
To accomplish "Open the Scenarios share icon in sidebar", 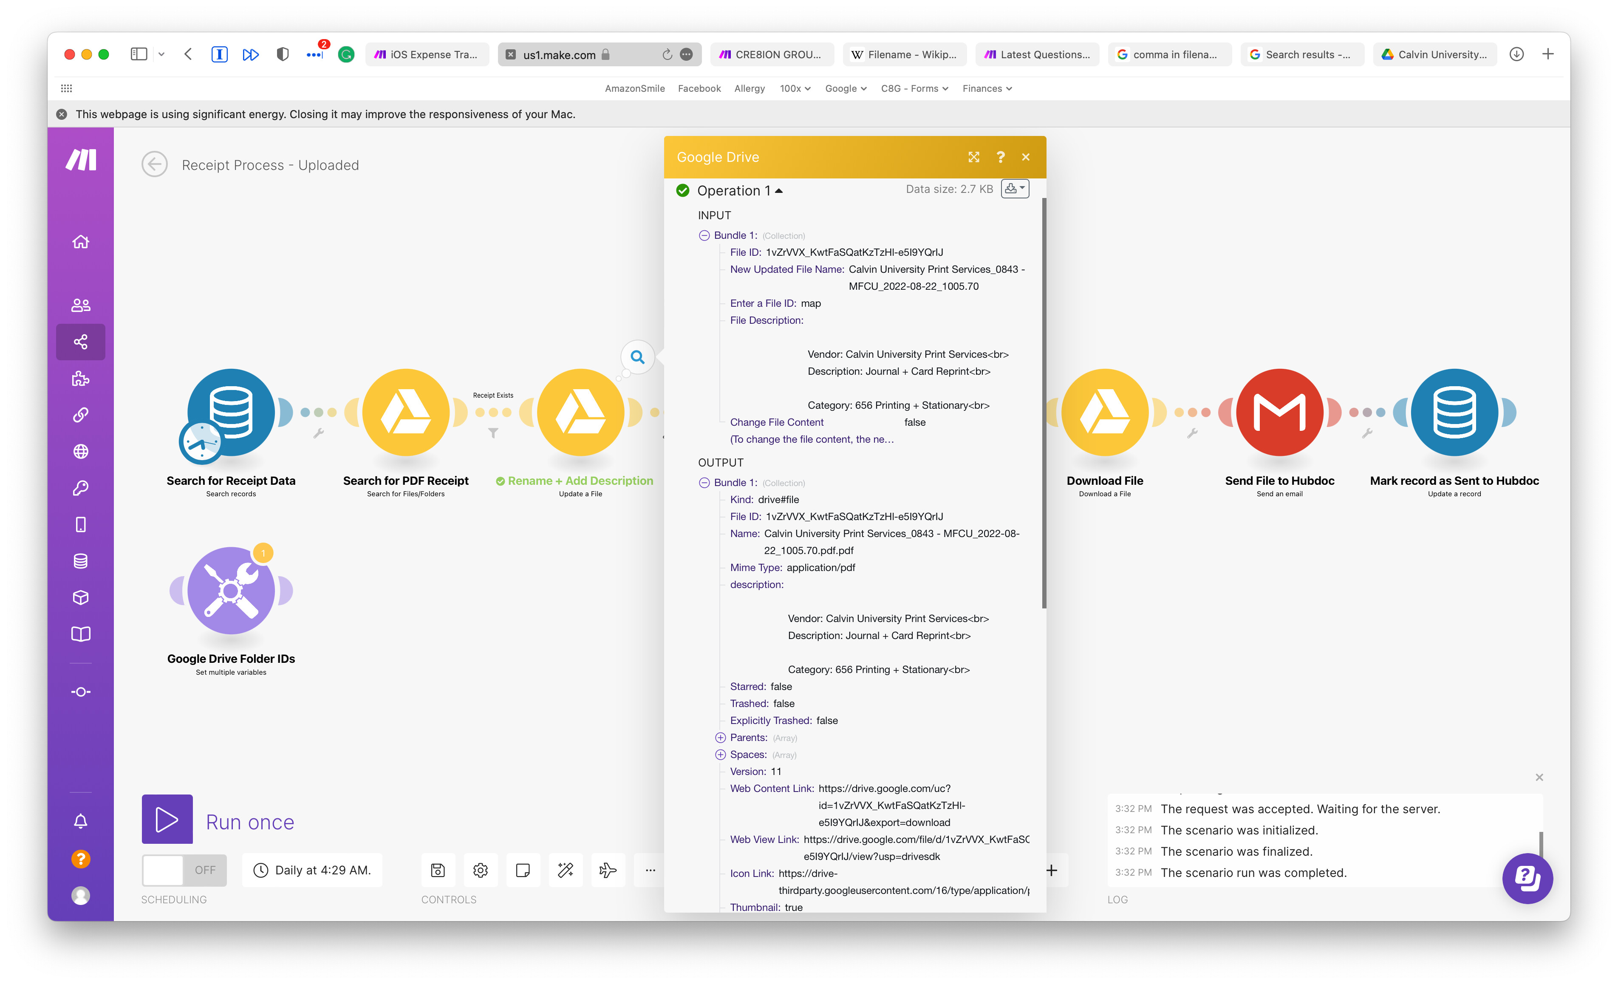I will click(80, 342).
